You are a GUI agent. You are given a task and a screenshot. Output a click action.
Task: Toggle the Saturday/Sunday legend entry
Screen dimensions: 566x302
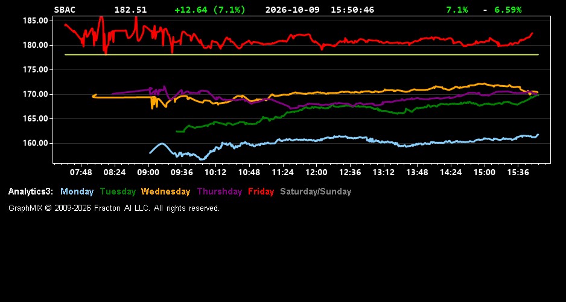[316, 191]
